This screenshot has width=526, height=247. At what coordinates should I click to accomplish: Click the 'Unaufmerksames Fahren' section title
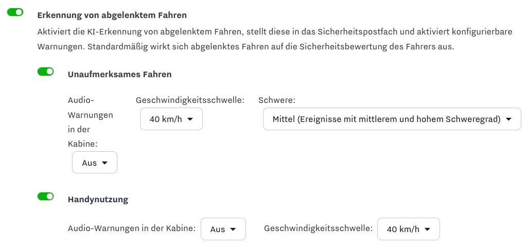tap(119, 74)
